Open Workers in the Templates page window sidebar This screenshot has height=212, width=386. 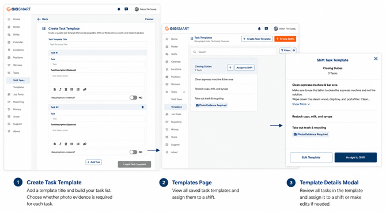click(175, 84)
